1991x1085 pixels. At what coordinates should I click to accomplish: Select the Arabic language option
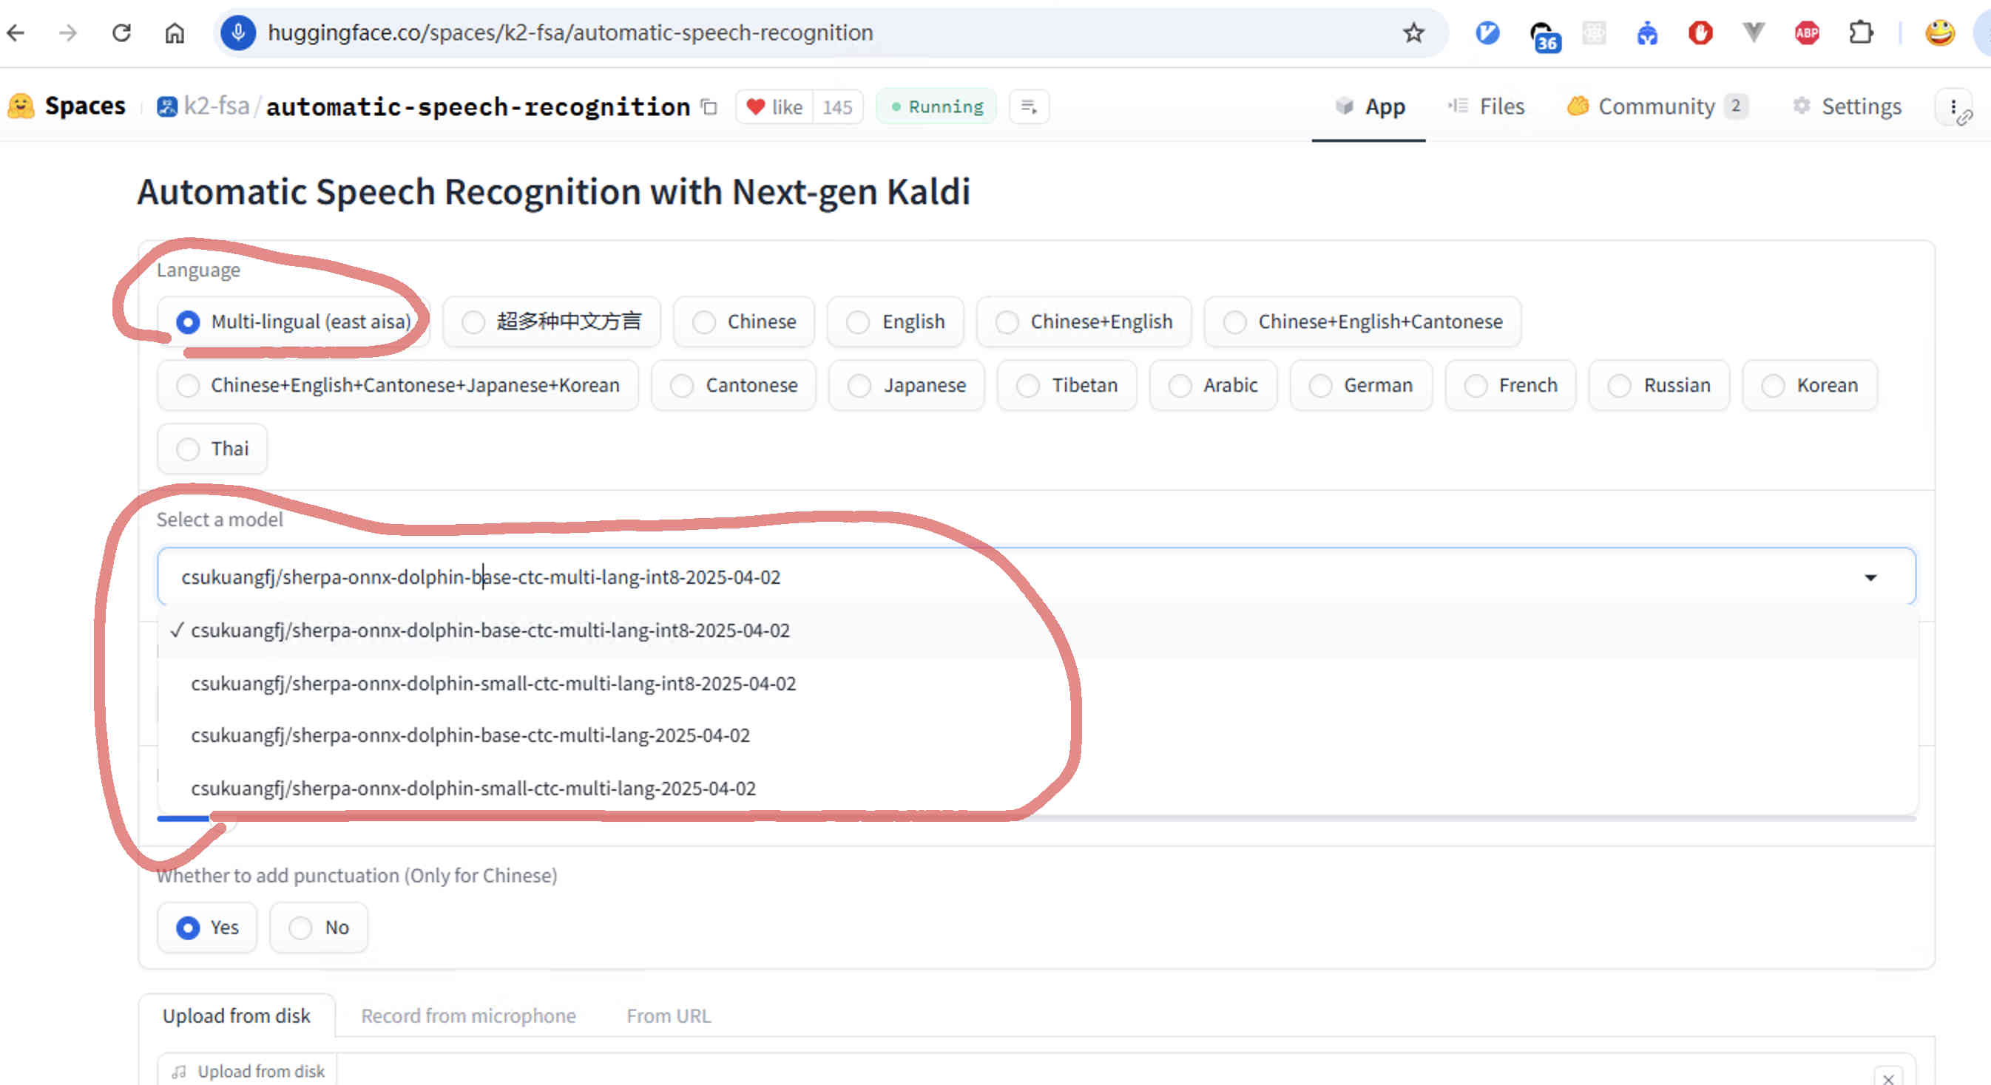pos(1213,384)
